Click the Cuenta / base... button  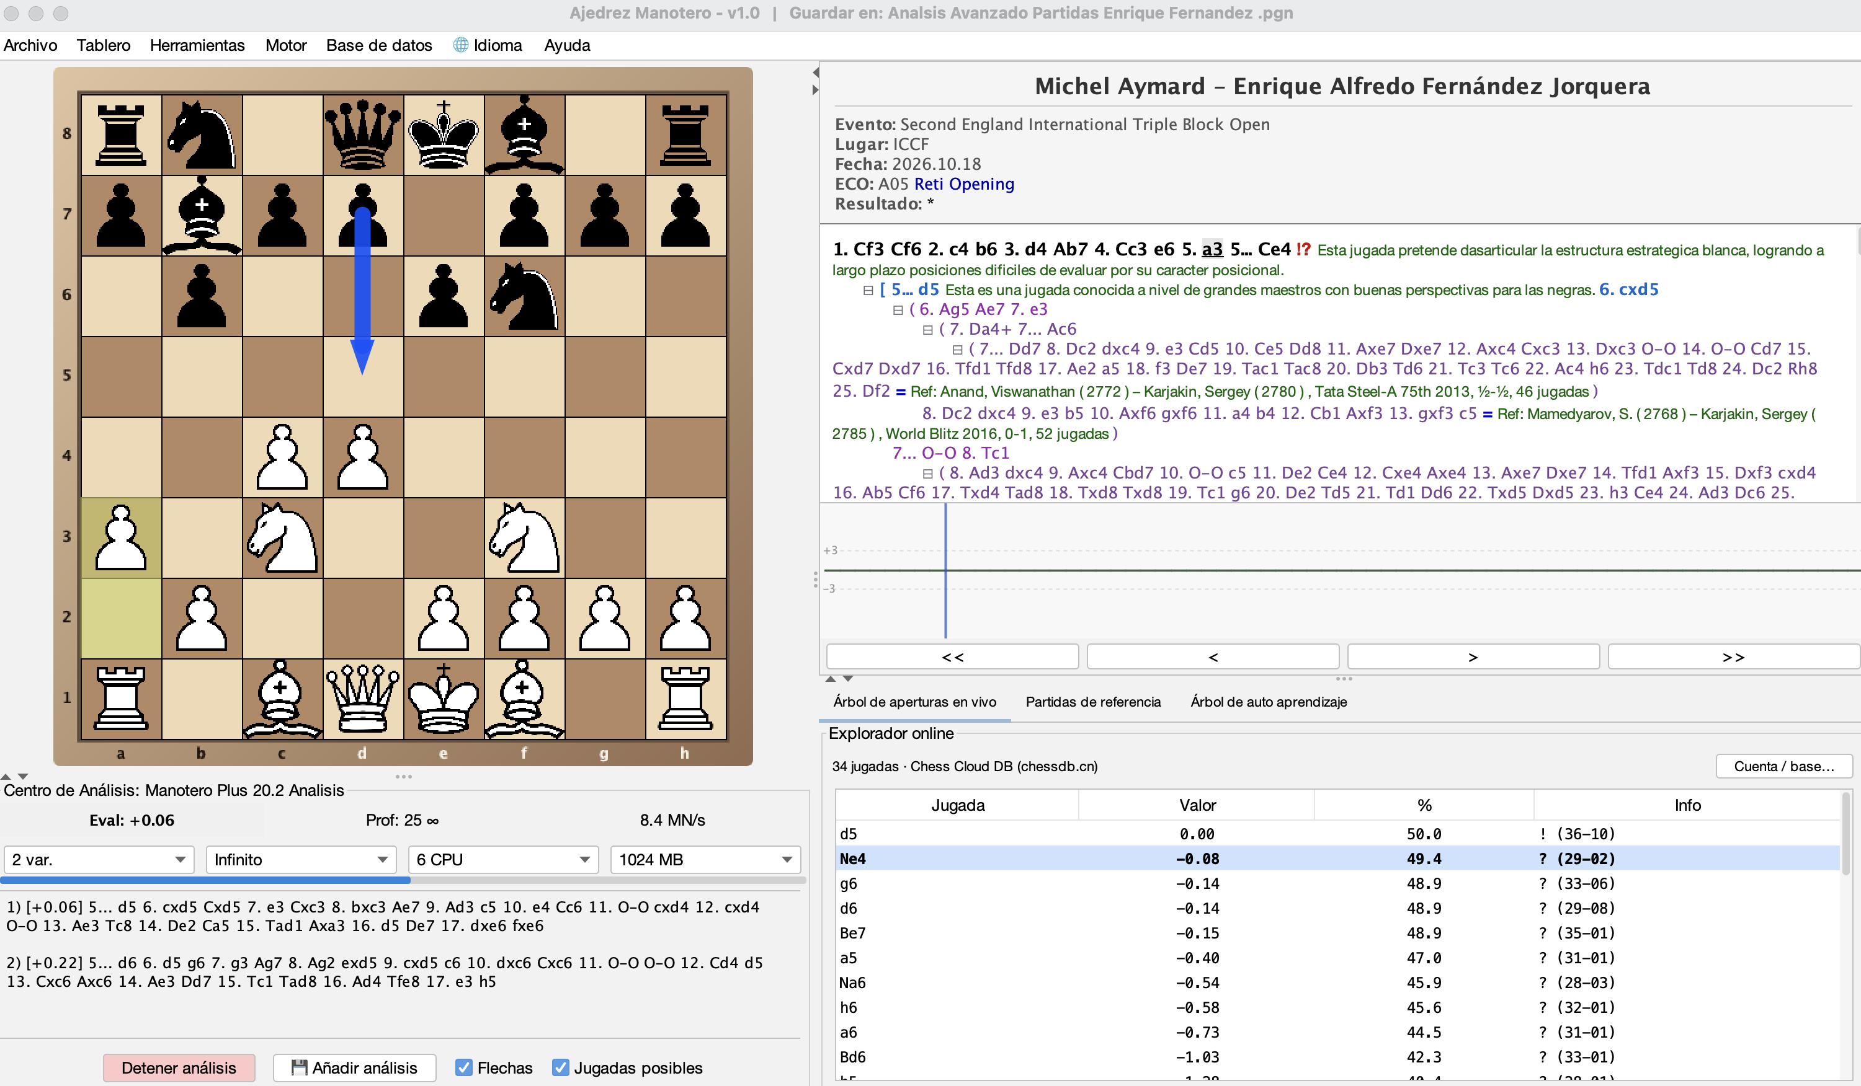[x=1783, y=766]
